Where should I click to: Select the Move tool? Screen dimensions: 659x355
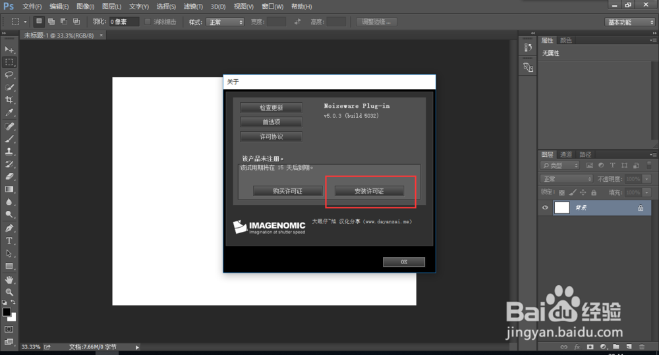pyautogui.click(x=9, y=49)
